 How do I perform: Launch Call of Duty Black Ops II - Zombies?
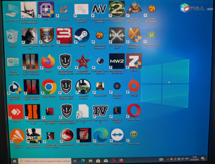coord(31,87)
